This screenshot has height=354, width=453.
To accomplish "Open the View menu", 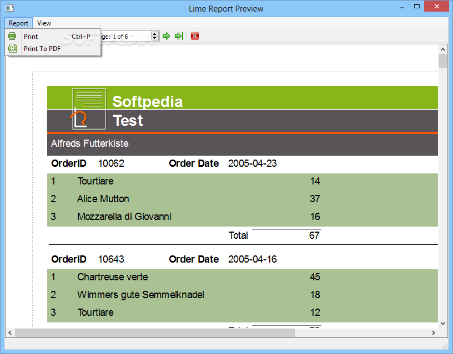I will pos(44,23).
